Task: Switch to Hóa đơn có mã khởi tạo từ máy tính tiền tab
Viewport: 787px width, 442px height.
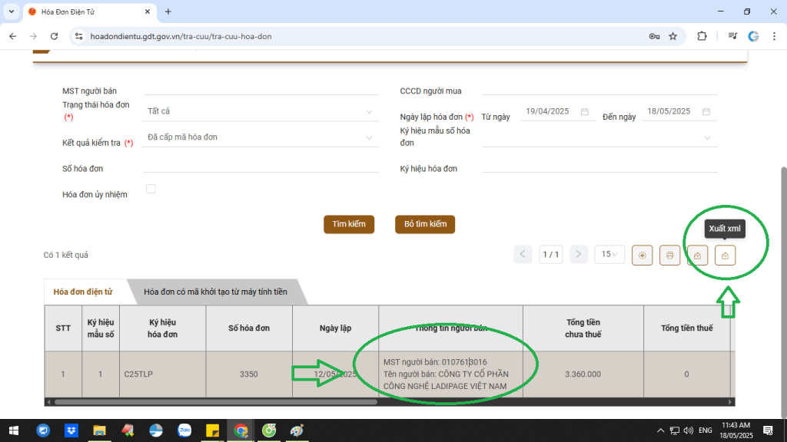Action: coord(215,292)
